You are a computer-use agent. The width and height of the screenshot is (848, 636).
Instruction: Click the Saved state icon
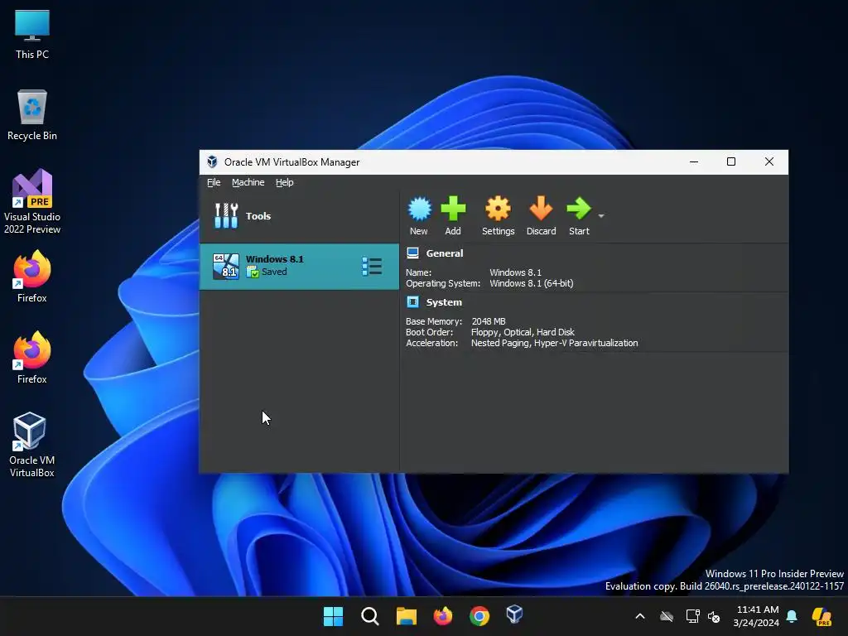click(x=253, y=272)
